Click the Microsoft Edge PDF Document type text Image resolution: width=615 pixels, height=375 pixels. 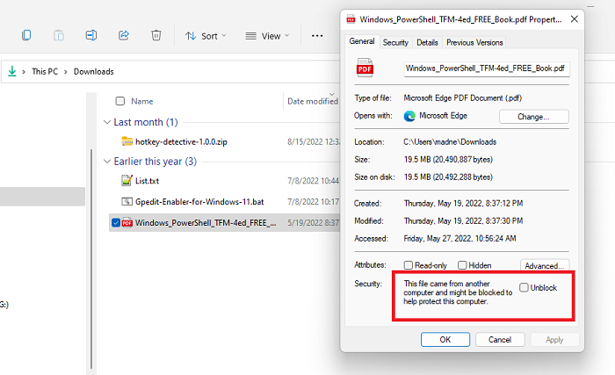463,98
